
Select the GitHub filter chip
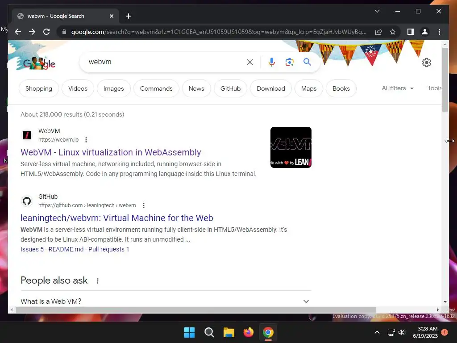click(x=231, y=88)
